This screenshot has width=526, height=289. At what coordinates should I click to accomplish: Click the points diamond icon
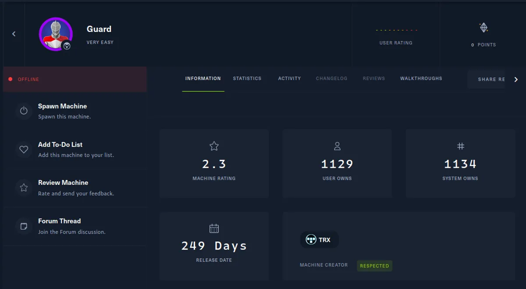click(483, 27)
